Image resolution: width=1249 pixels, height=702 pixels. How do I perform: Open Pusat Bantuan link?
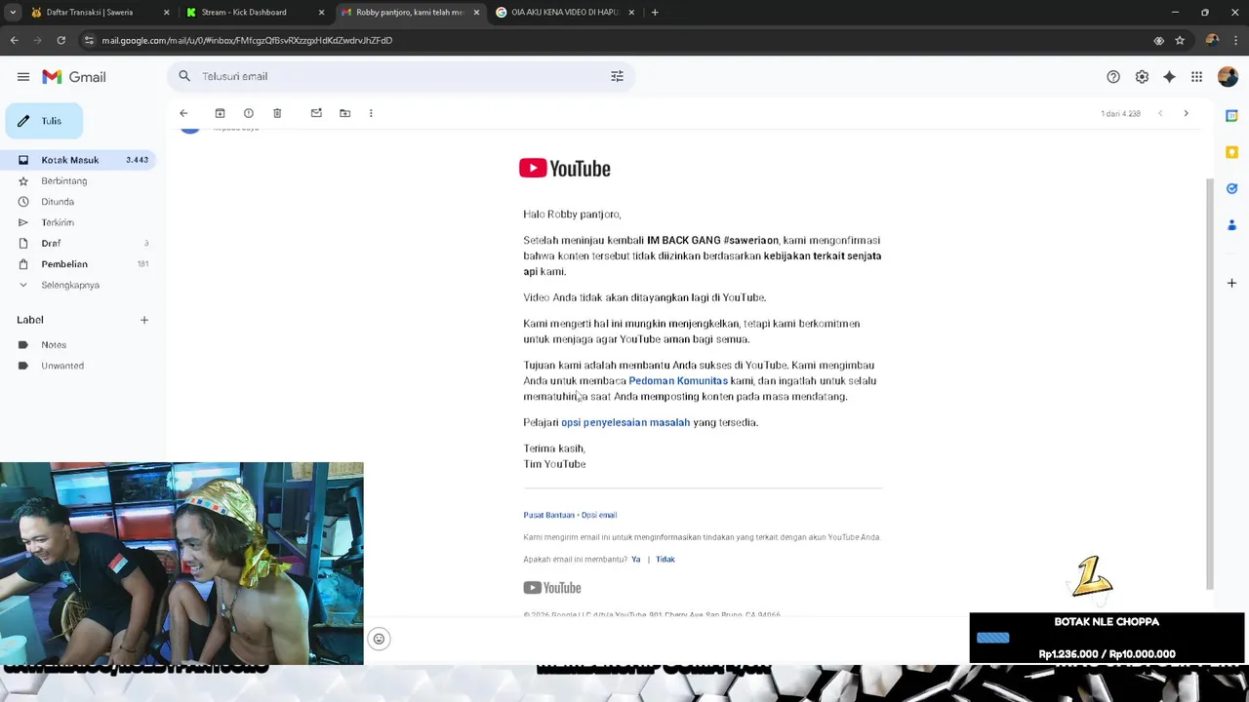[x=548, y=515]
